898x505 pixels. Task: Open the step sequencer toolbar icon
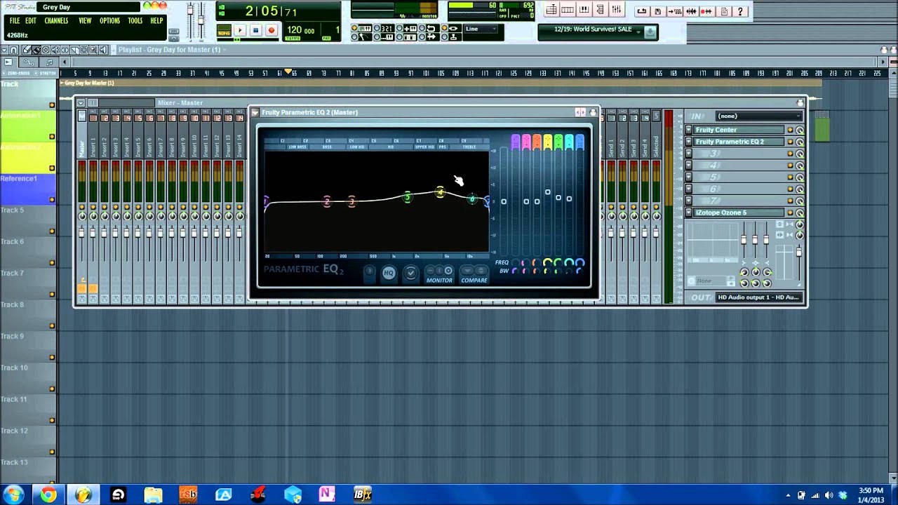click(568, 10)
